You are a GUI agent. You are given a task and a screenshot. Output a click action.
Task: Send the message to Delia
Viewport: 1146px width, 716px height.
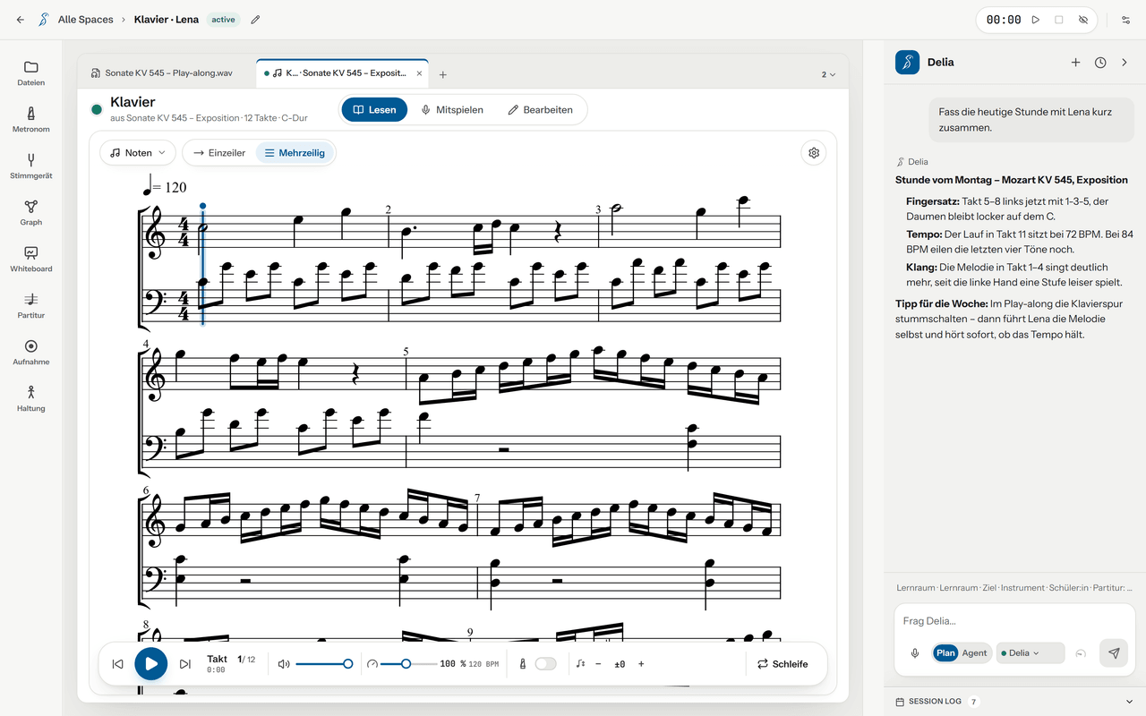click(x=1114, y=653)
